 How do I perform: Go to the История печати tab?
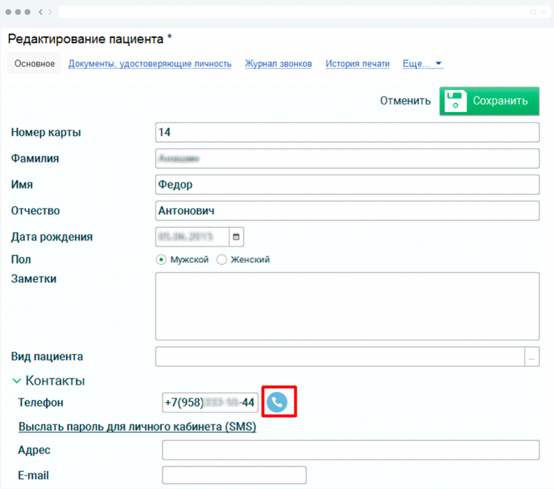click(x=357, y=64)
